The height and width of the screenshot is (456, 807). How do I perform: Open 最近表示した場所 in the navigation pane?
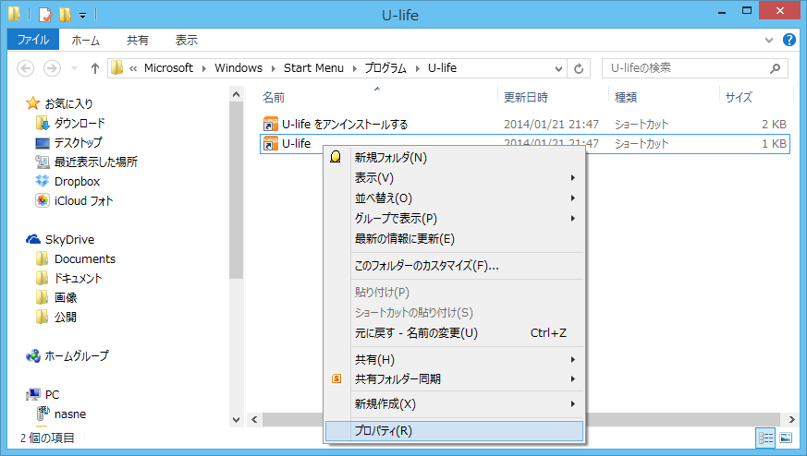[87, 162]
